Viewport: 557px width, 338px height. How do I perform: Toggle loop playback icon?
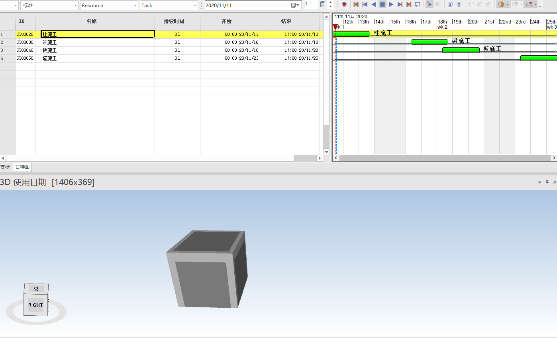coord(418,4)
